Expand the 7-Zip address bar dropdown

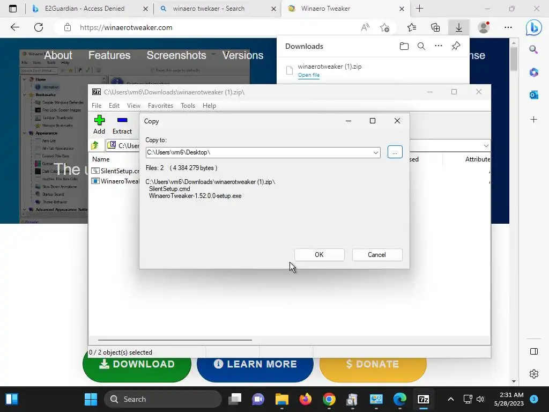pos(486,146)
